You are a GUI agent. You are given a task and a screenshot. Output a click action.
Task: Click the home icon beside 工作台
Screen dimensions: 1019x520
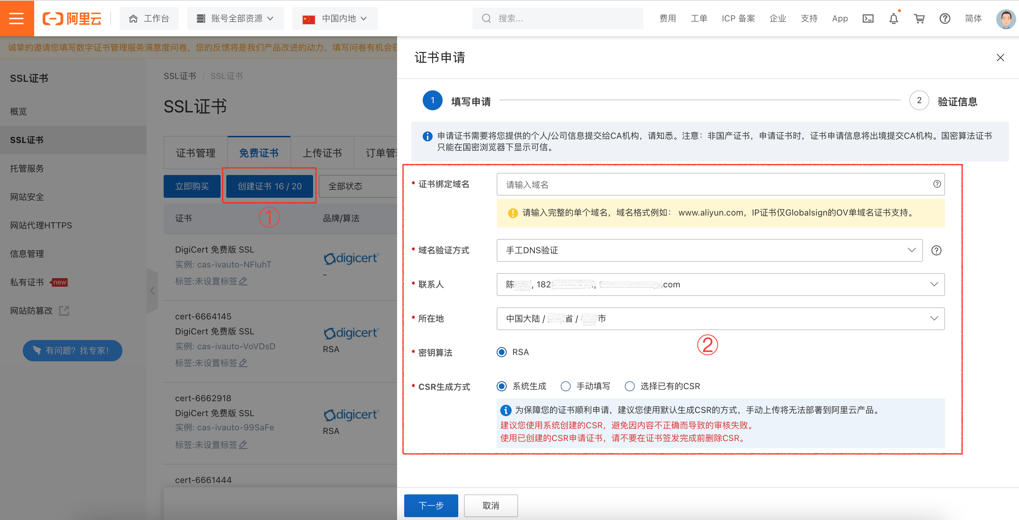tap(133, 18)
